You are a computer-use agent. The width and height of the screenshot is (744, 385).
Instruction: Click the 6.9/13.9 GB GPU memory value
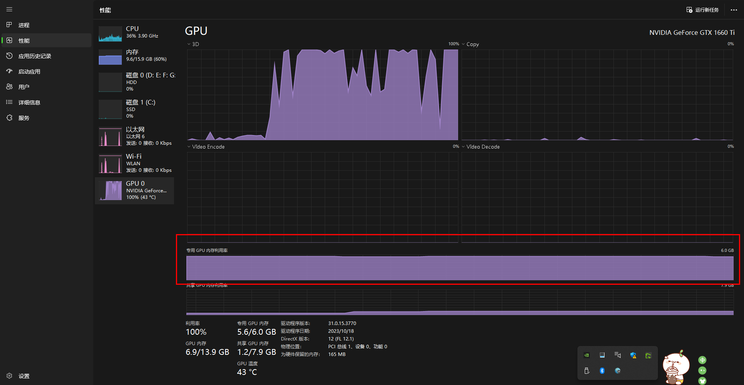click(207, 352)
